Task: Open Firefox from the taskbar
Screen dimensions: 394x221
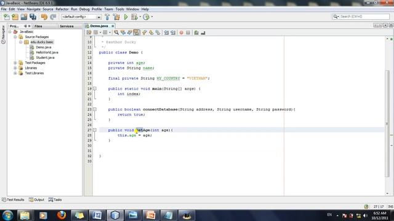Action: click(62, 215)
